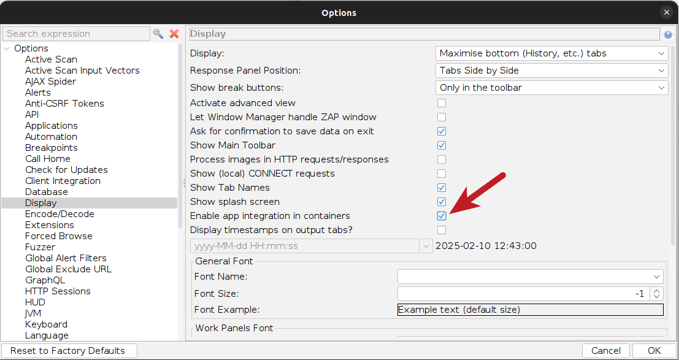
Task: Open Check for Updates options
Action: pos(66,170)
